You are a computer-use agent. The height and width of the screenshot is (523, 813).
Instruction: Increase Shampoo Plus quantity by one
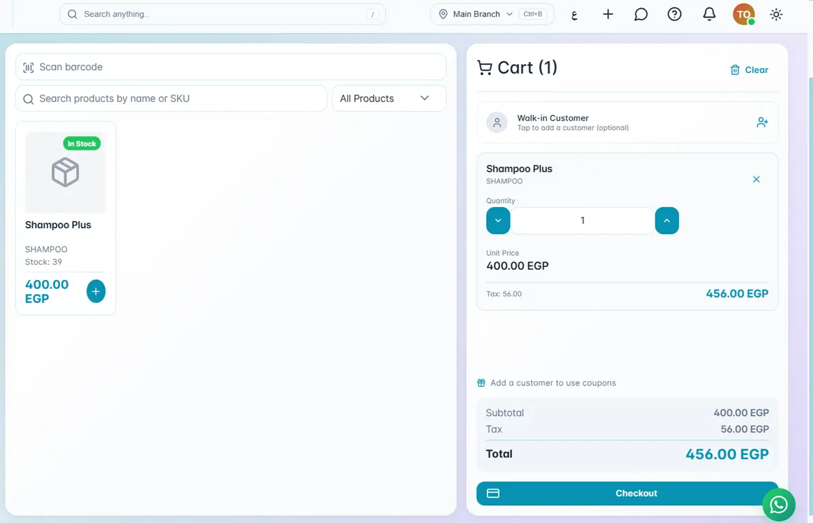click(667, 220)
